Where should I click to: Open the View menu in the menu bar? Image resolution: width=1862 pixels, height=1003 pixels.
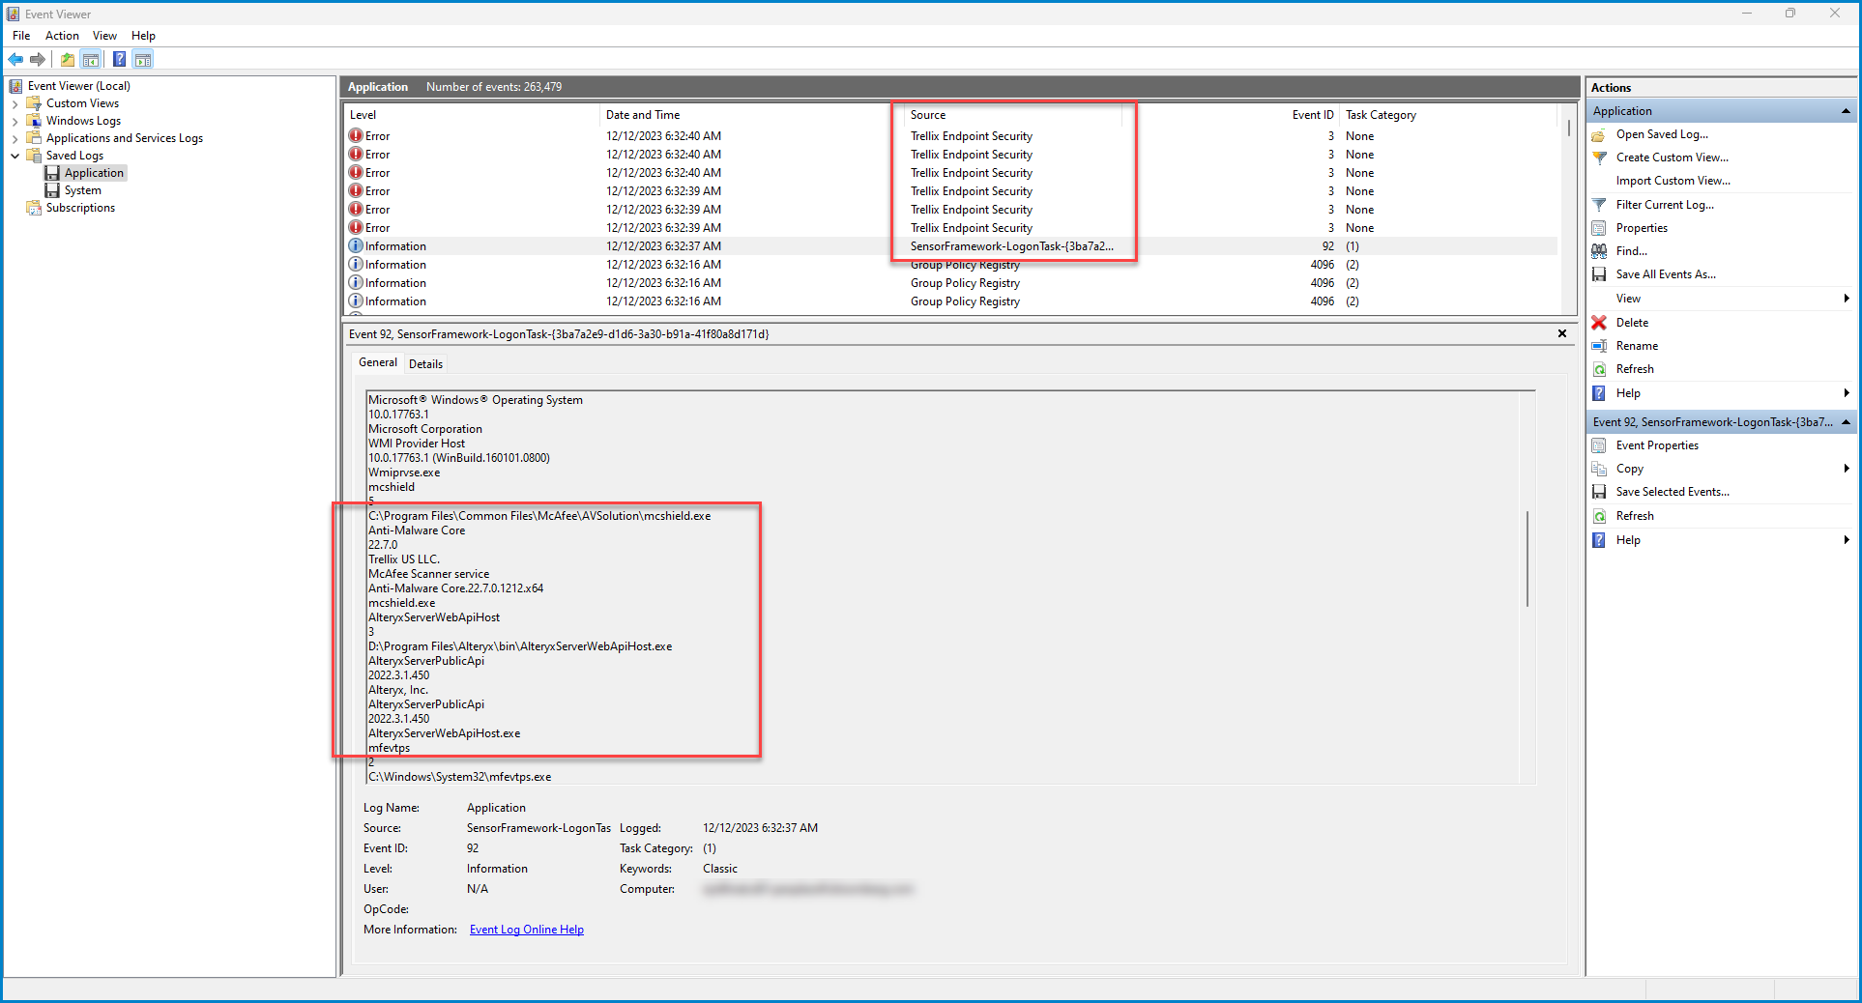(x=104, y=36)
